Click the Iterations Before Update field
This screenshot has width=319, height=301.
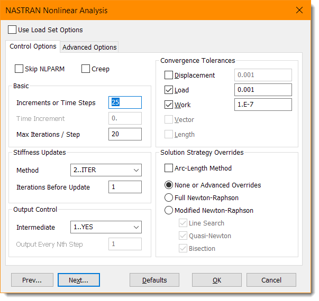click(125, 187)
